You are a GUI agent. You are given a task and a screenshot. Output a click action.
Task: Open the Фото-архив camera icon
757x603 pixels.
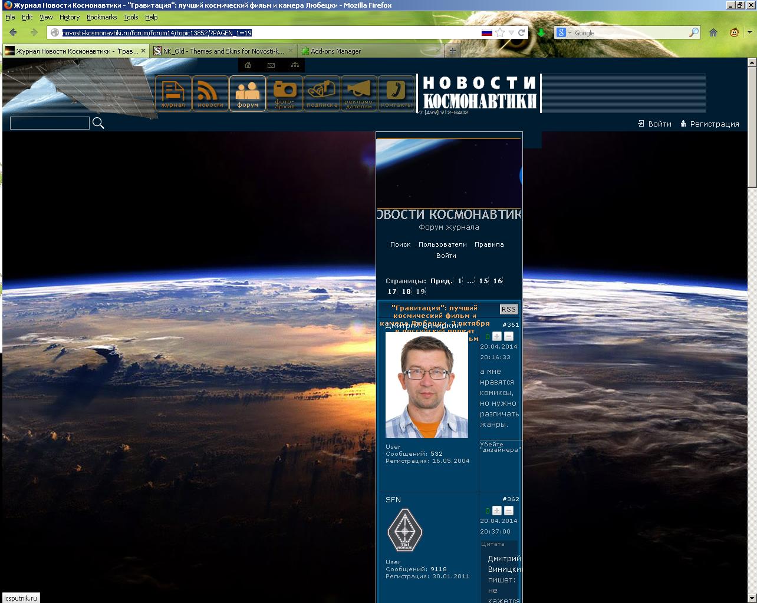(x=285, y=93)
